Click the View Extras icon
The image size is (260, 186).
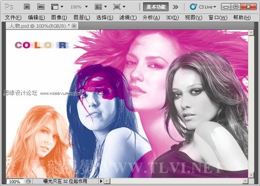(x=55, y=7)
